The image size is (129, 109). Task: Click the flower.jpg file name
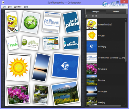tap(102, 69)
